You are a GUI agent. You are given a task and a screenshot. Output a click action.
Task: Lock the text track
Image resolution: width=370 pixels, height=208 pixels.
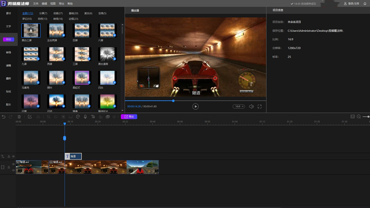(9, 156)
